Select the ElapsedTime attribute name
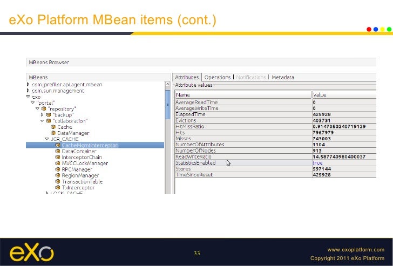This screenshot has height=266, width=393. pos(191,114)
